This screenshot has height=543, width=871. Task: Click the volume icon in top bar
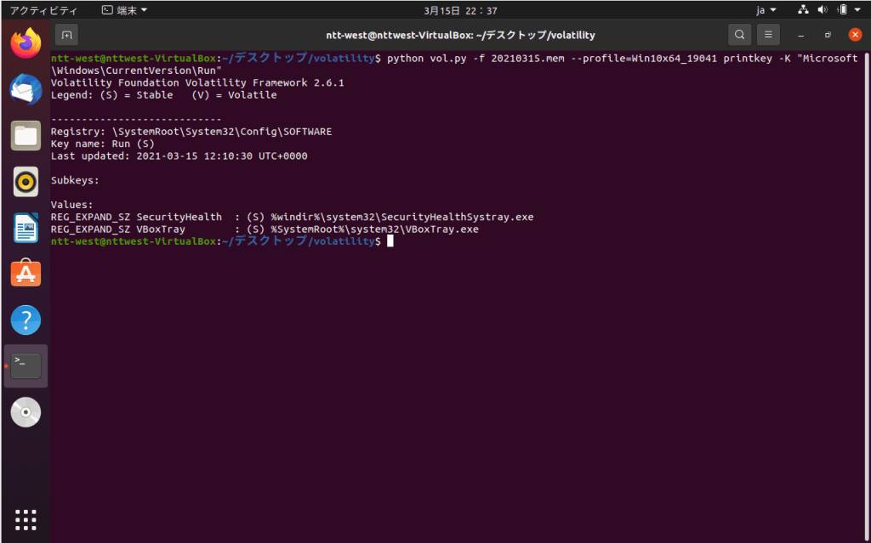[x=823, y=10]
